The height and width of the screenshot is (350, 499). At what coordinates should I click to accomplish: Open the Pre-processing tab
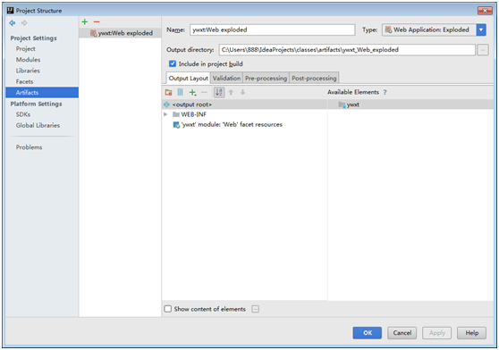pyautogui.click(x=266, y=79)
